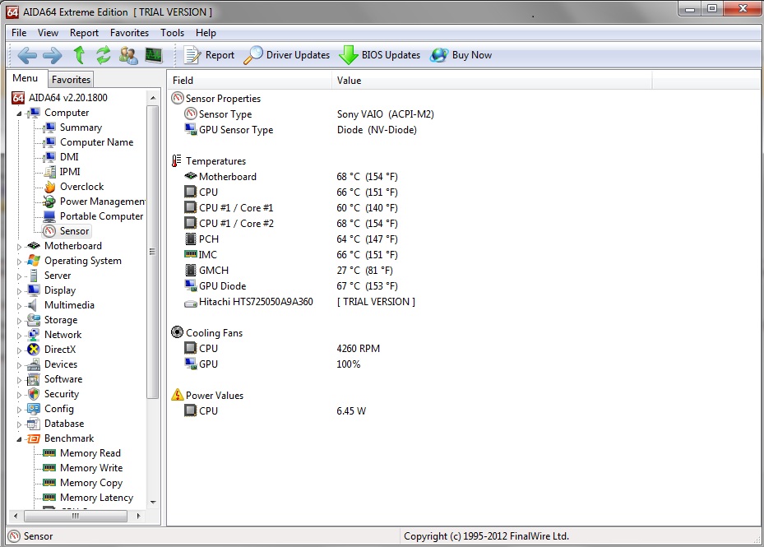The height and width of the screenshot is (547, 764).
Task: Open the Report menu
Action: coord(84,33)
